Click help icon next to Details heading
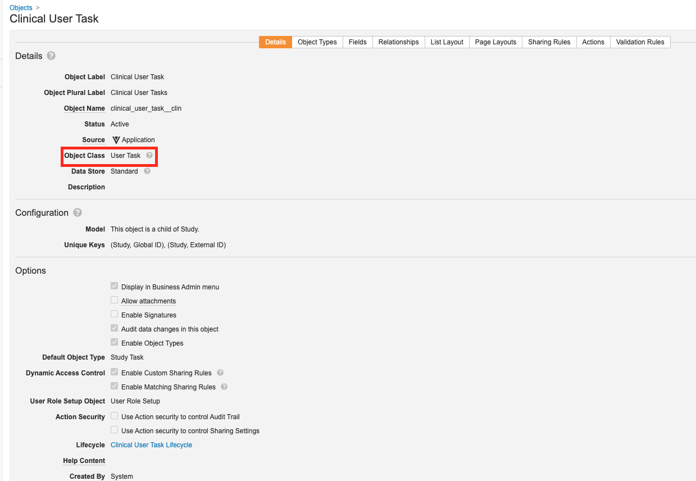The width and height of the screenshot is (696, 481). point(51,56)
